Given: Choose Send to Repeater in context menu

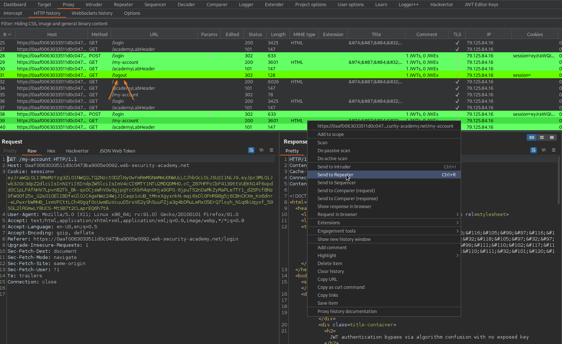Looking at the screenshot, I should pos(384,175).
